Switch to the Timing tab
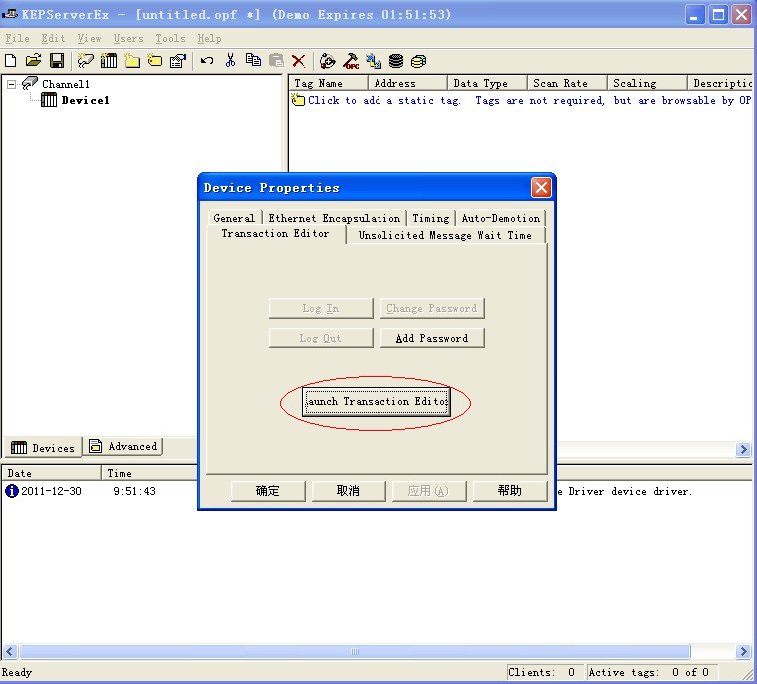The height and width of the screenshot is (684, 757). tap(430, 218)
